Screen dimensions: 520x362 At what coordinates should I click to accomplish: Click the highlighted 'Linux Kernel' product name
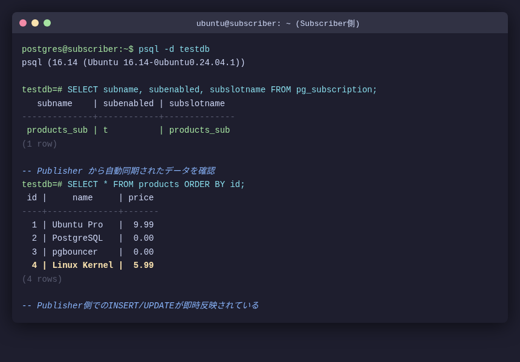[x=83, y=265]
